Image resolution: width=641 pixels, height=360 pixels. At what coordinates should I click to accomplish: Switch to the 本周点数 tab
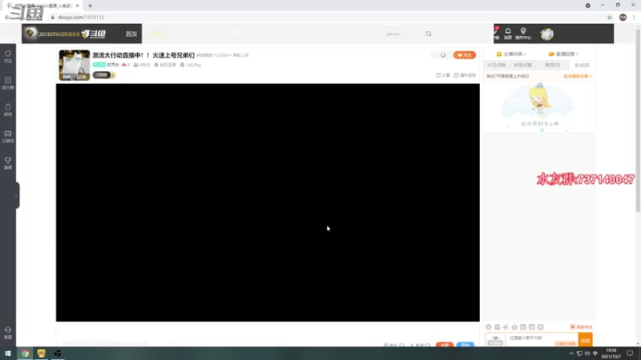coord(523,66)
